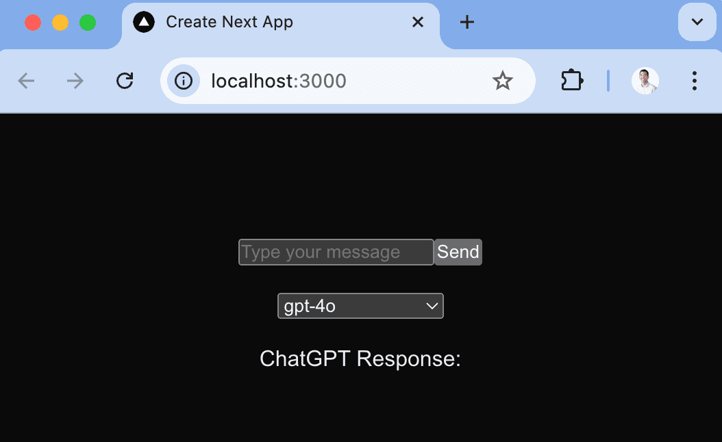Open the gpt-4o model dropdown
The width and height of the screenshot is (722, 442).
point(360,306)
